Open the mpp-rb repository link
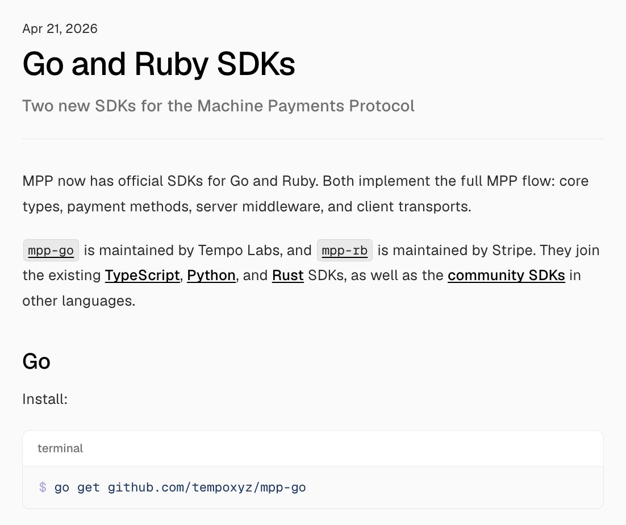The width and height of the screenshot is (626, 525). pos(345,251)
